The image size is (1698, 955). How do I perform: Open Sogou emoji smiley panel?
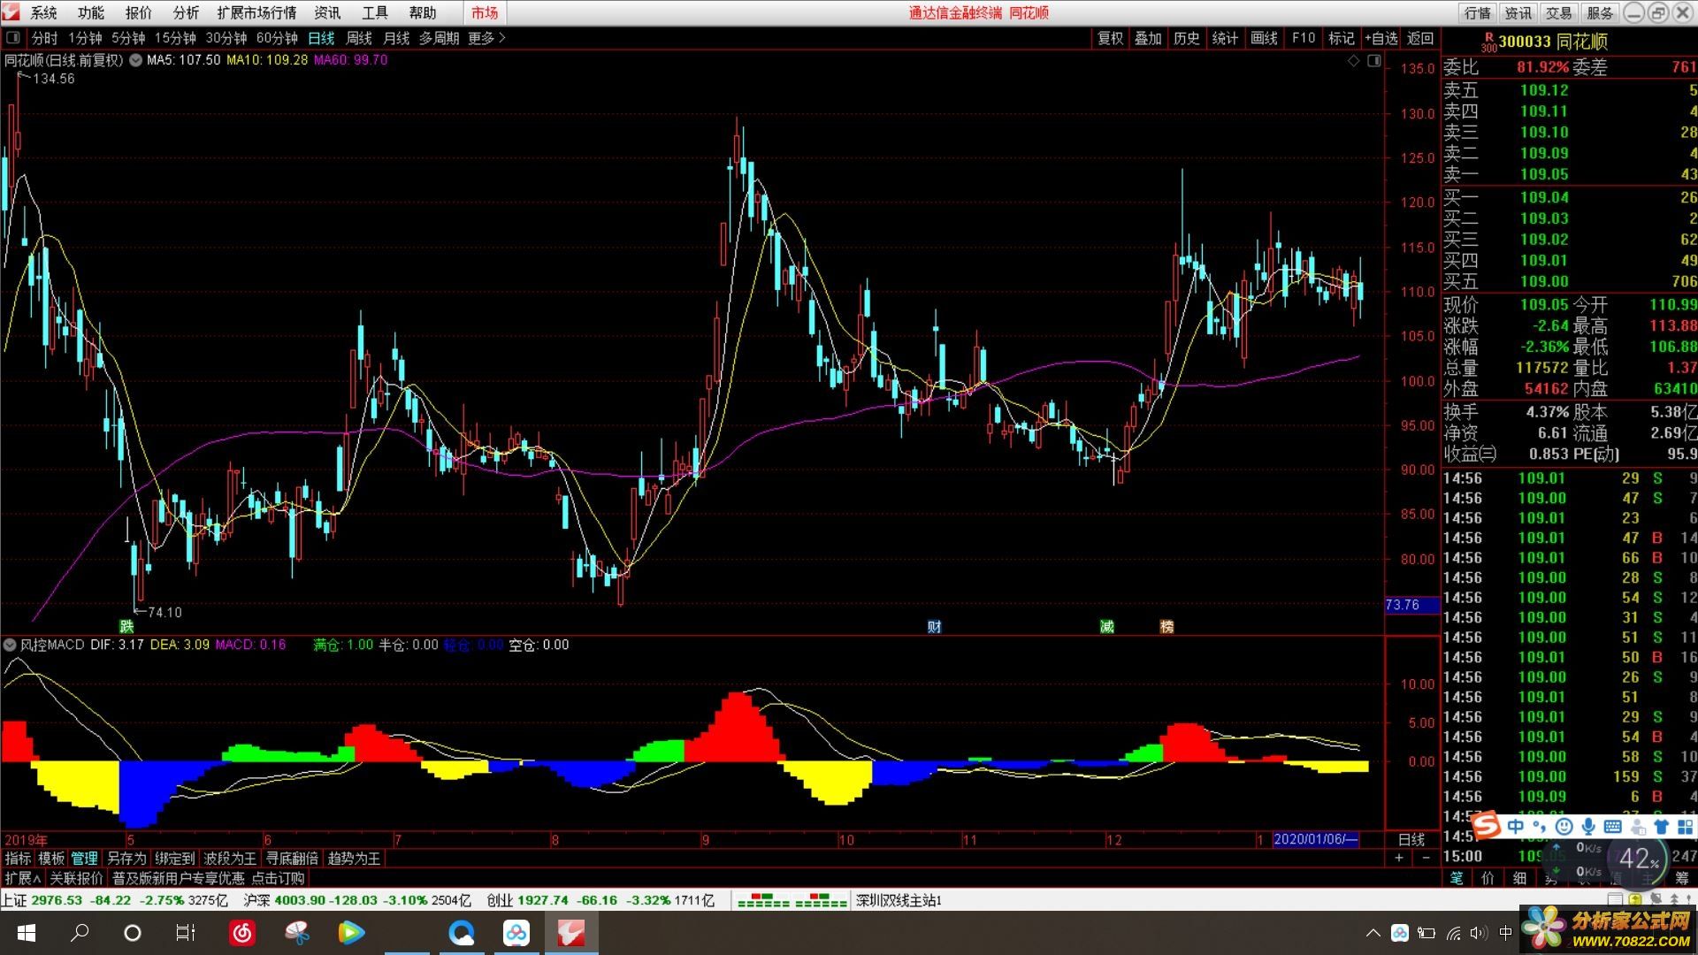tap(1564, 827)
